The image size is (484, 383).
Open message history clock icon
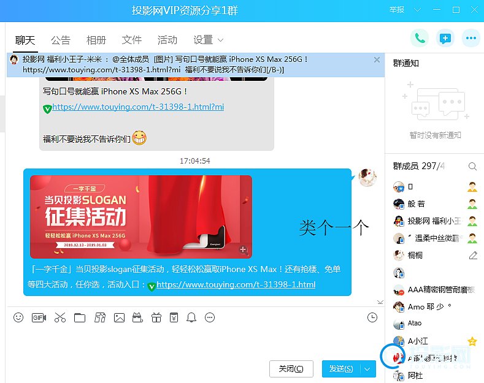coord(372,317)
